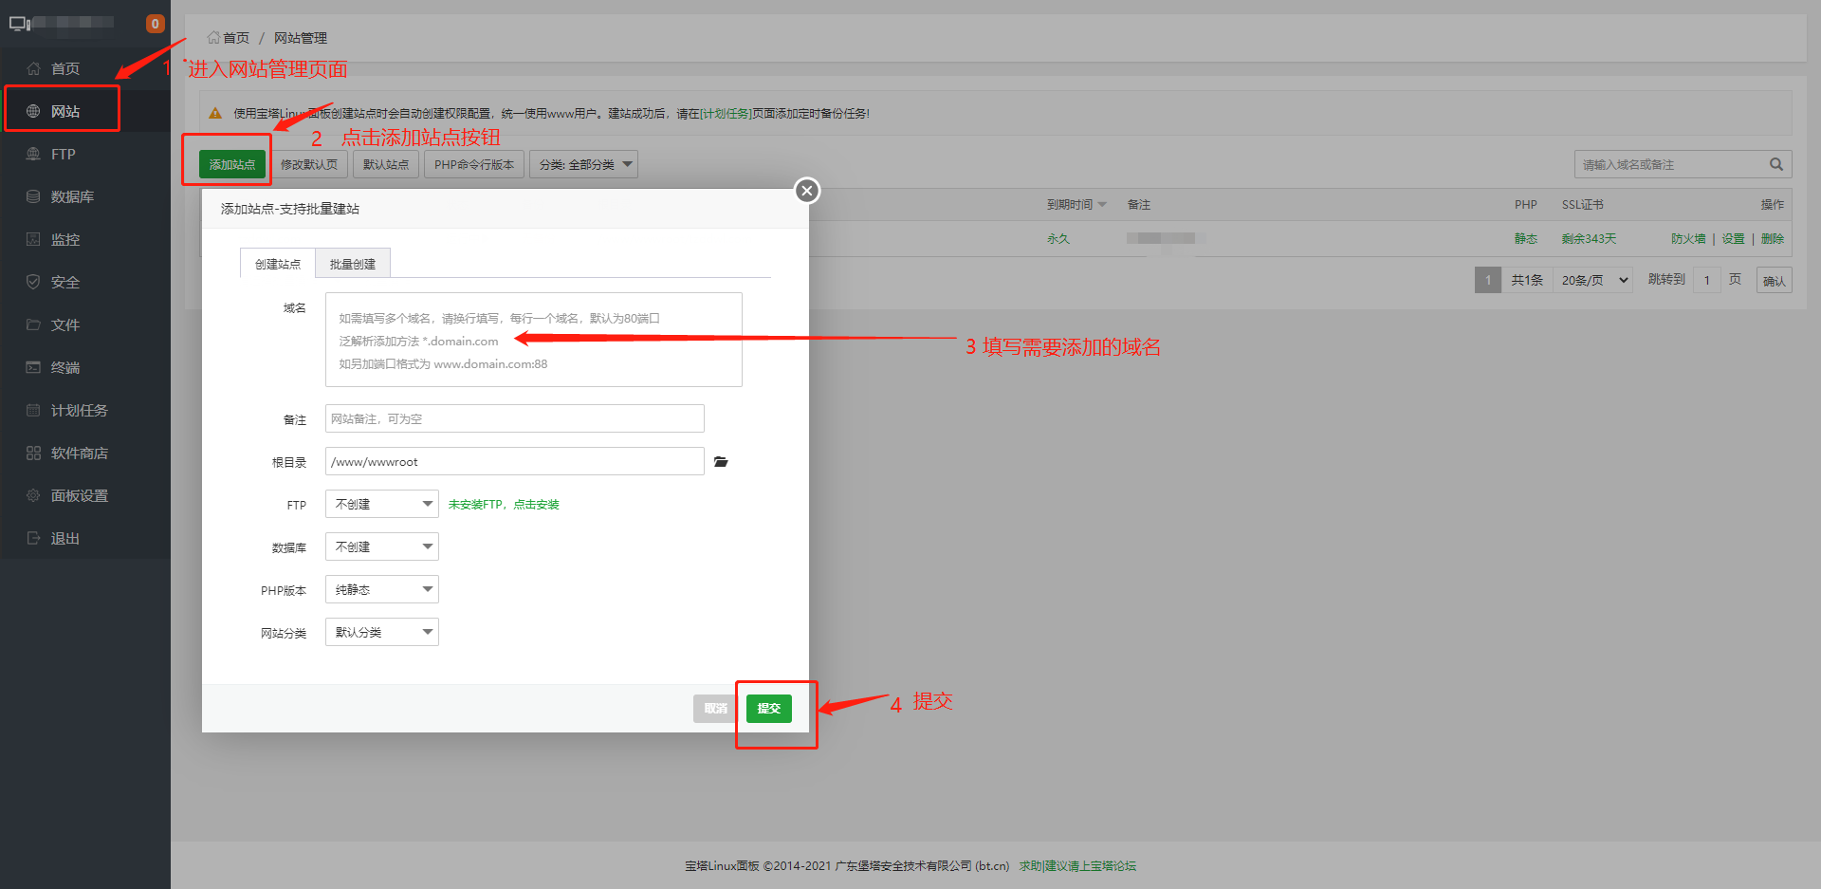Close the 添加站点 dialog
This screenshot has height=889, width=1821.
(807, 191)
